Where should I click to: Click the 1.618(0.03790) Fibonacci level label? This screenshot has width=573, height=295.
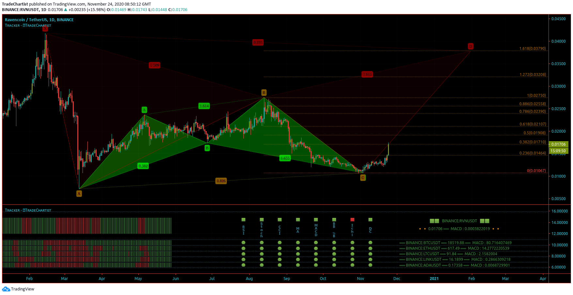click(x=533, y=49)
